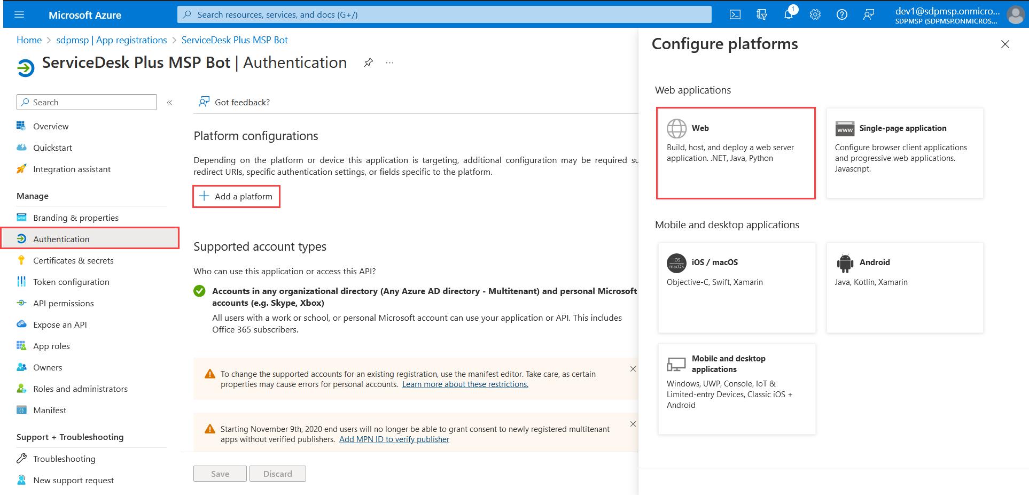
Task: Follow the Add MPN ID to verify publisher link
Action: click(394, 439)
